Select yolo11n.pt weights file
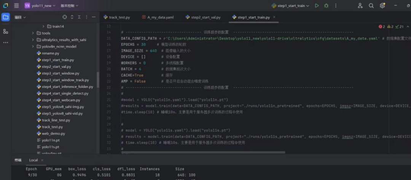Image resolution: width=411 pixels, height=180 pixels. (x=48, y=140)
